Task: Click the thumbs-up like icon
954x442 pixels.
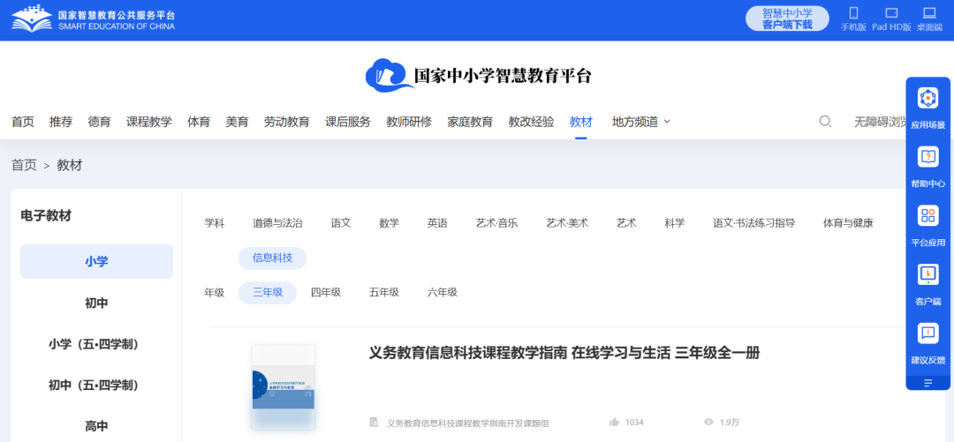Action: 614,423
